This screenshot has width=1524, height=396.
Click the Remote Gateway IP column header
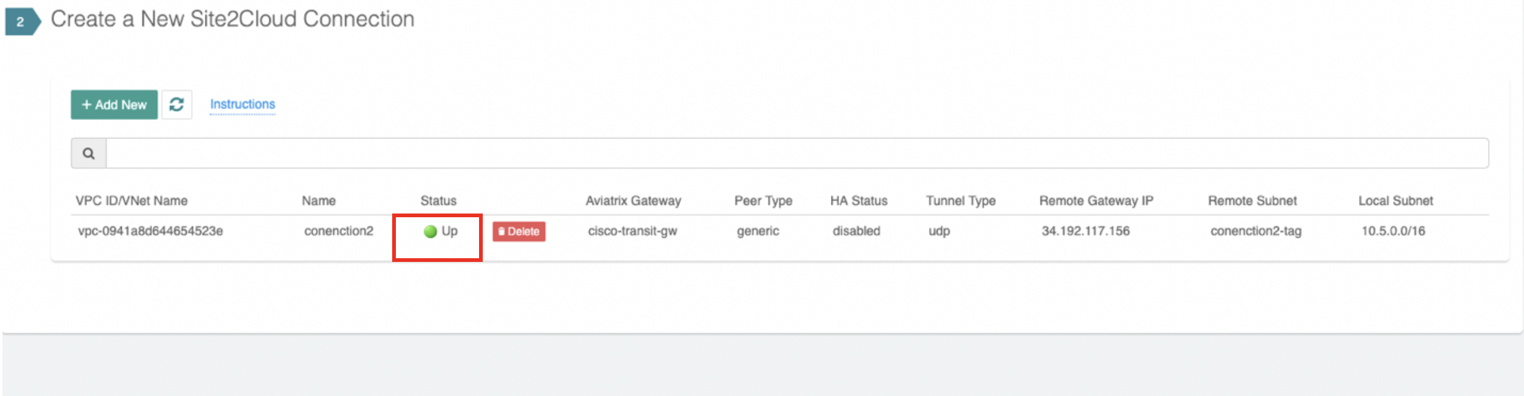1096,201
